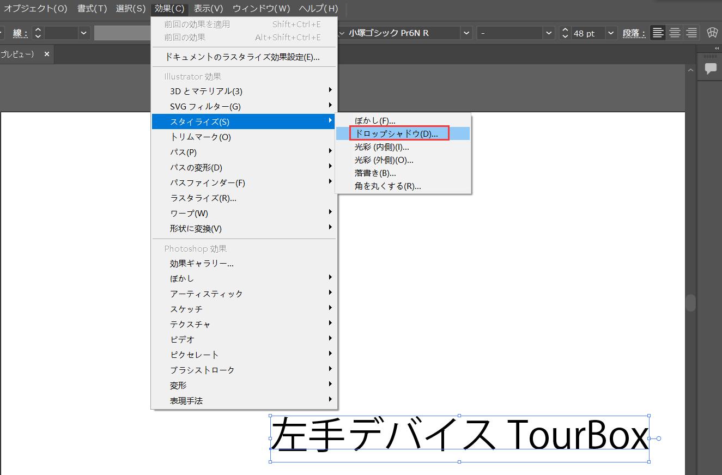Choose 角を丸くする(R) effect
Screen dimensions: 722x475
pyautogui.click(x=387, y=186)
